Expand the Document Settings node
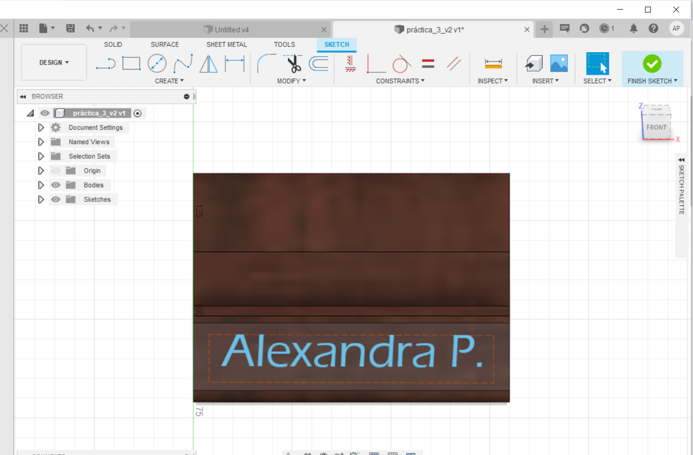This screenshot has height=455, width=693. tap(41, 127)
